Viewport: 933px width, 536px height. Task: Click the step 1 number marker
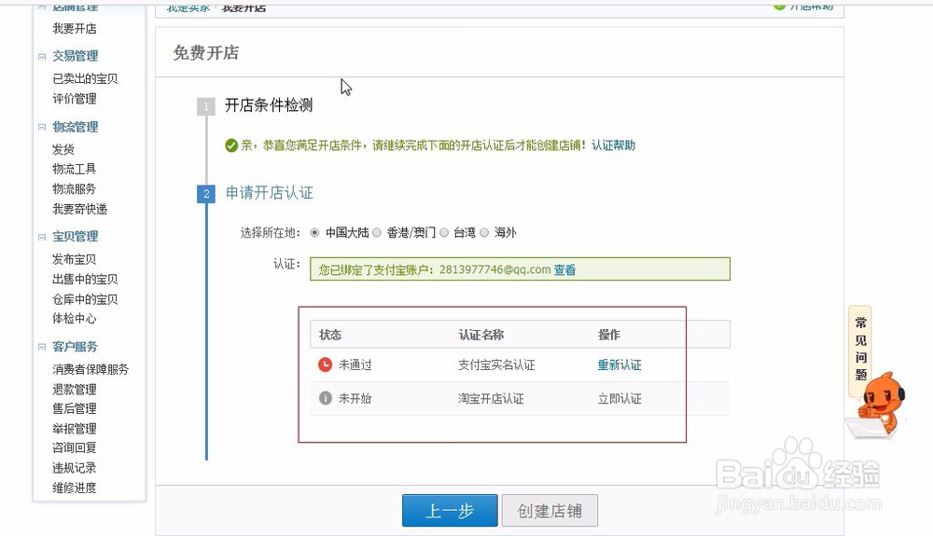206,106
